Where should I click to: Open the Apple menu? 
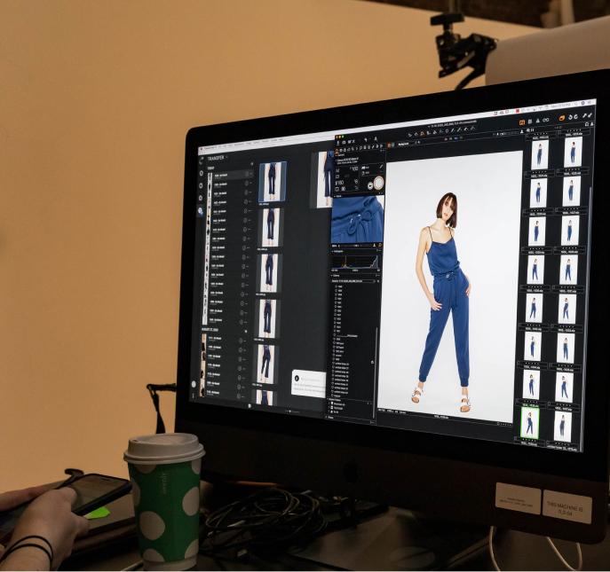point(203,147)
